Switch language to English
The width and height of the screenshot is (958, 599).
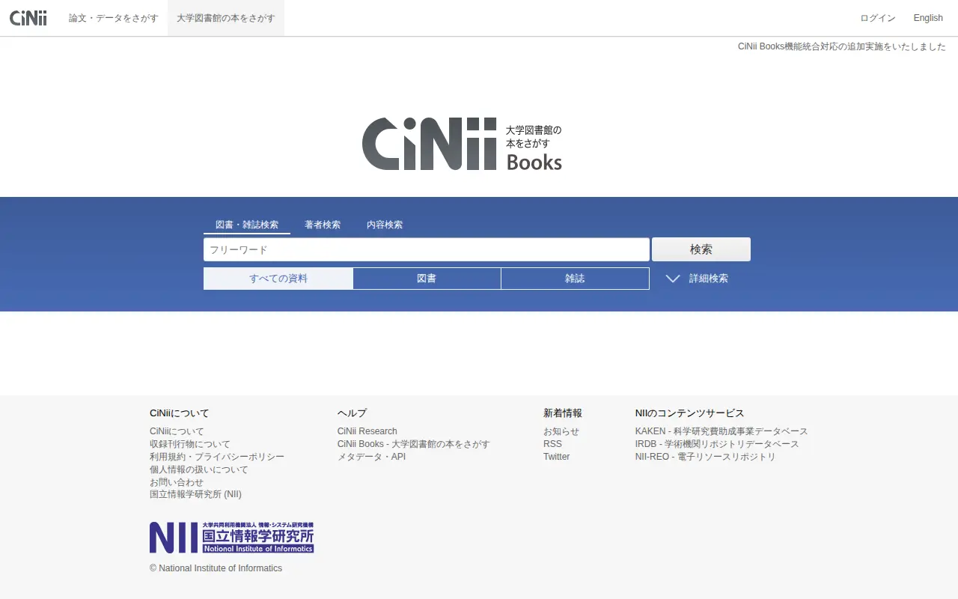(x=928, y=18)
